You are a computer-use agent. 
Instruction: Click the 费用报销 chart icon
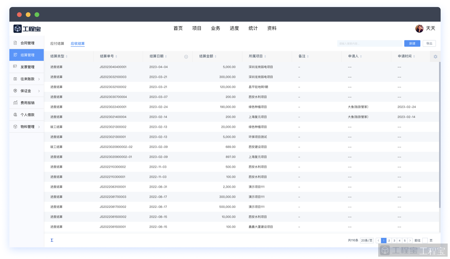tap(15, 103)
